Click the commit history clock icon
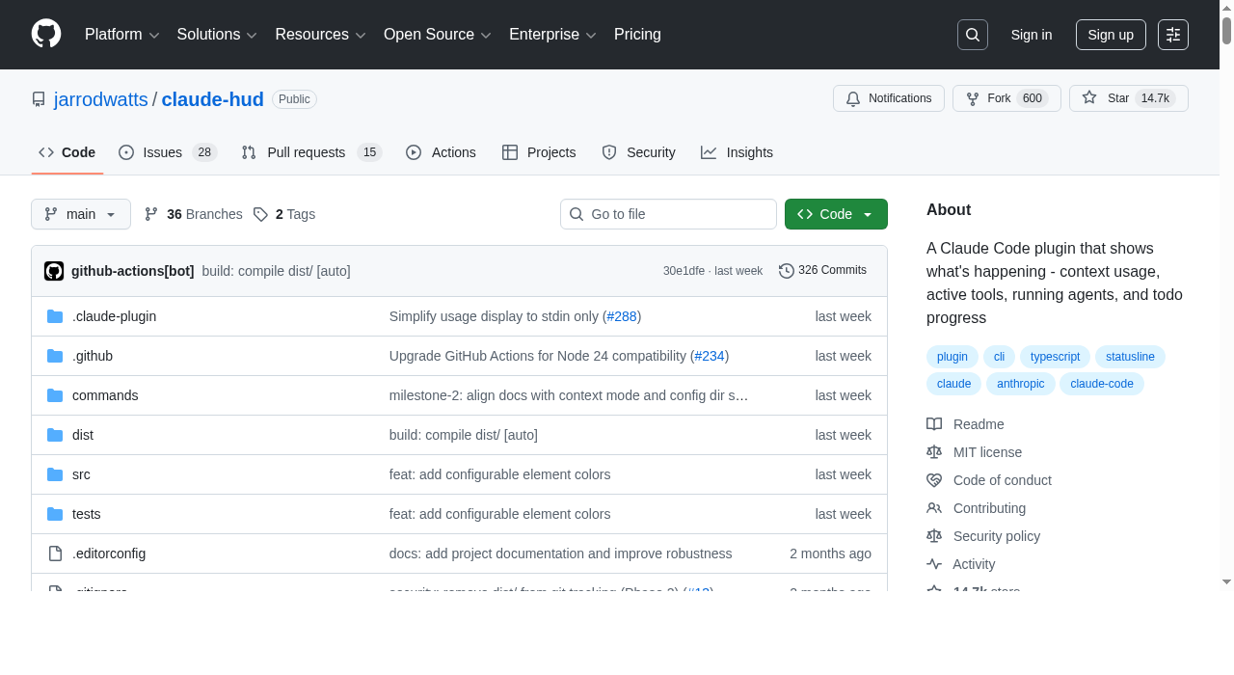Screen dimensions: 1234x675 tap(786, 271)
